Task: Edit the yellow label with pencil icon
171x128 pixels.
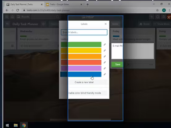Action: click(105, 50)
